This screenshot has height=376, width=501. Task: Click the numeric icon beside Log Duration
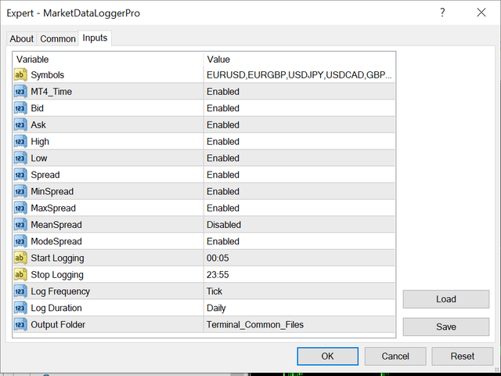click(x=20, y=308)
